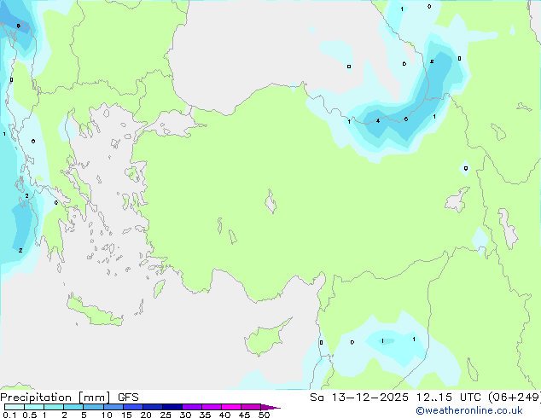The height and width of the screenshot is (418, 541).
Task: Click the purple arrow end of the legend
Action: [x=270, y=407]
